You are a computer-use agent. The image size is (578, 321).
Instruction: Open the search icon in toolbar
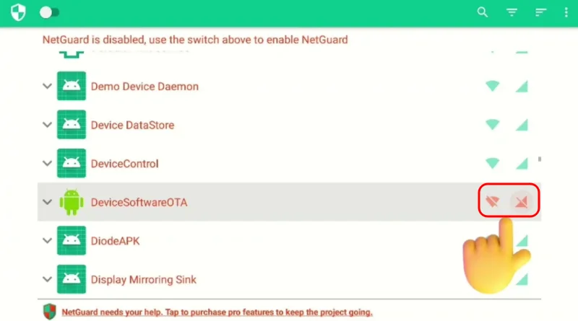point(483,13)
